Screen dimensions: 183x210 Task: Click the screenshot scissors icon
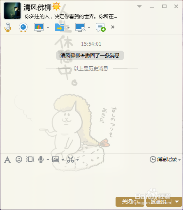pyautogui.click(x=70, y=159)
